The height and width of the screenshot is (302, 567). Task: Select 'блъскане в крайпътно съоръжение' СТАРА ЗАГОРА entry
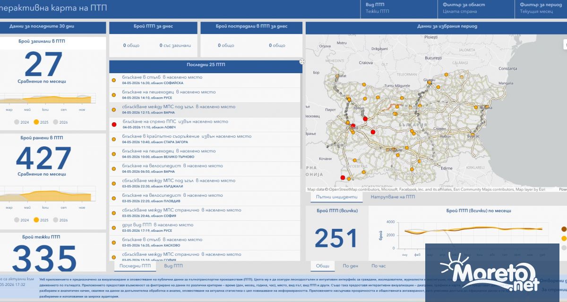205,139
